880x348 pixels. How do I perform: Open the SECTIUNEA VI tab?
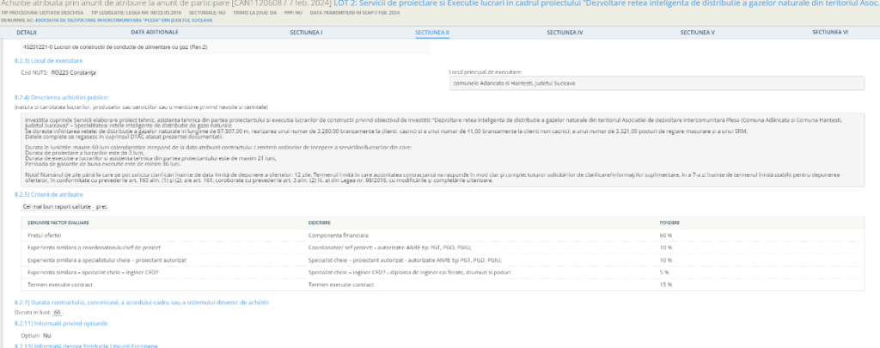coord(830,33)
